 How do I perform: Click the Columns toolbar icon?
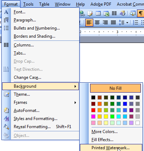pos(114,13)
